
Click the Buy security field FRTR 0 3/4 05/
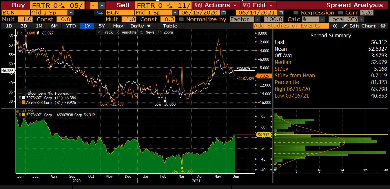(x=57, y=5)
